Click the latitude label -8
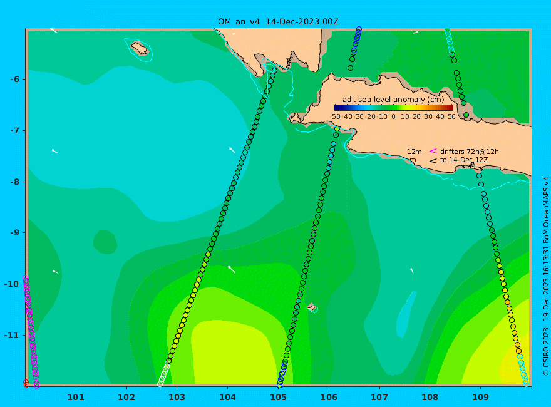The image size is (551, 407). click(15, 182)
